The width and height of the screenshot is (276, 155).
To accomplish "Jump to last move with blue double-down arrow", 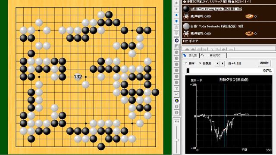I will [x=176, y=21].
